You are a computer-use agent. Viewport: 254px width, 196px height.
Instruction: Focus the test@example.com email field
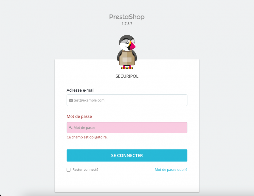[x=127, y=100]
